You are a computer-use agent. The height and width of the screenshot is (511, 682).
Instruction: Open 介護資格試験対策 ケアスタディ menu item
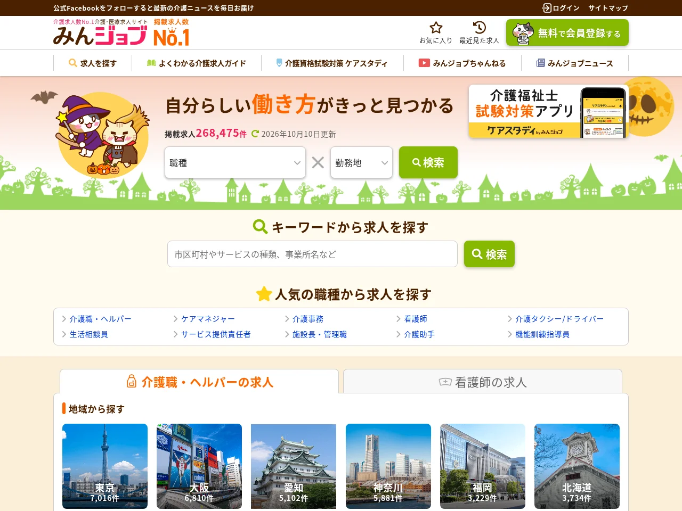pyautogui.click(x=332, y=63)
